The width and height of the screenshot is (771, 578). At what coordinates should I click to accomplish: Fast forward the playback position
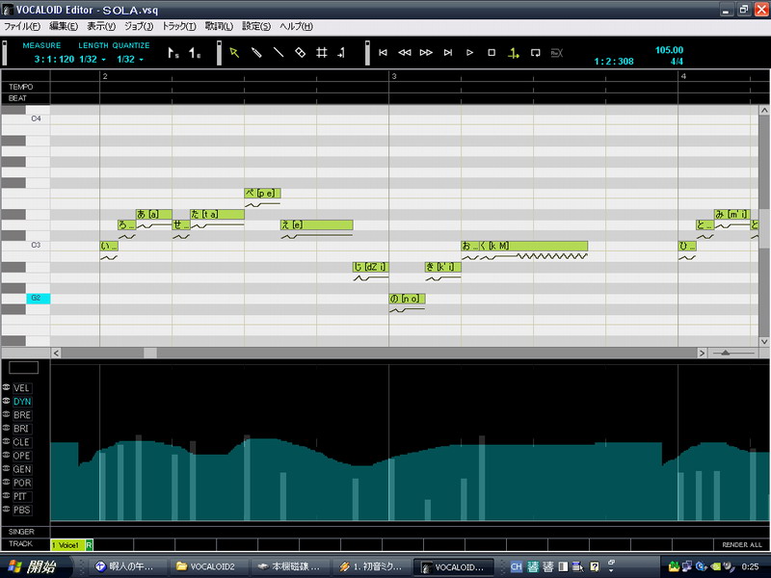tap(426, 53)
